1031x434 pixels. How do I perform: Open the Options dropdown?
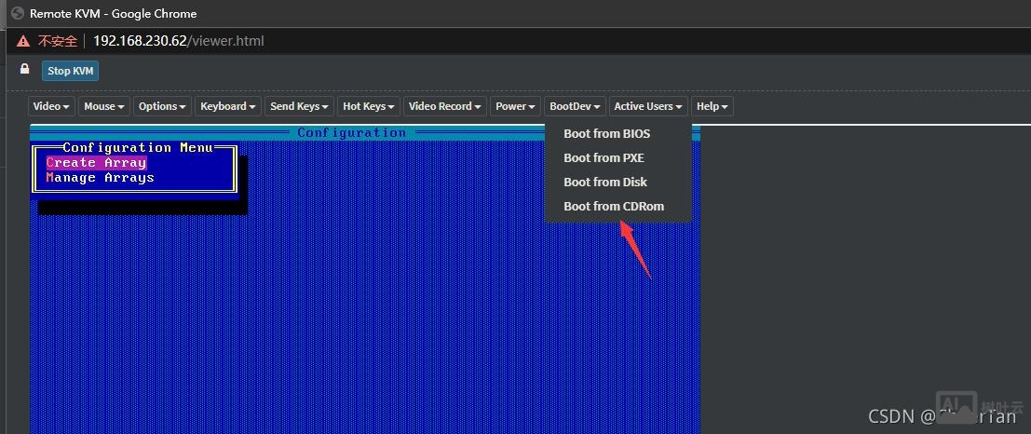(x=162, y=106)
